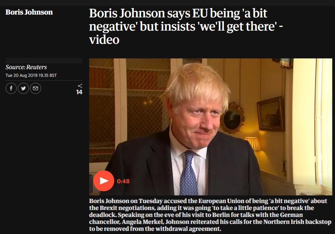Viewport: 335px width, 234px height.
Task: Click the video caption paragraph text
Action: coord(210,215)
